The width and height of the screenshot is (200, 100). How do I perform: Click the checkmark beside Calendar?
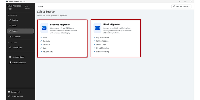[41, 45]
